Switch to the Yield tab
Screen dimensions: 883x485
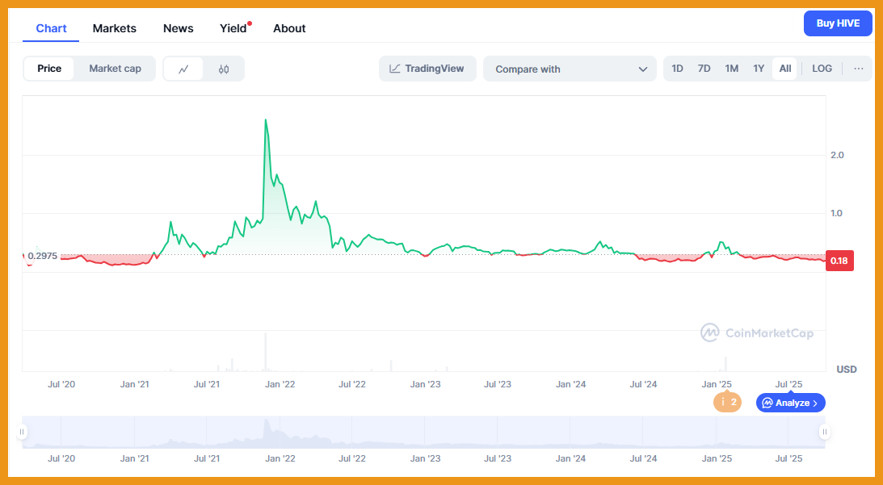[233, 28]
